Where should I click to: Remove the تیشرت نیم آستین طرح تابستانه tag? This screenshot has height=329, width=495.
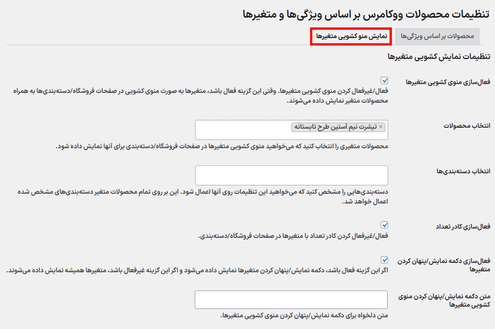tap(381, 127)
